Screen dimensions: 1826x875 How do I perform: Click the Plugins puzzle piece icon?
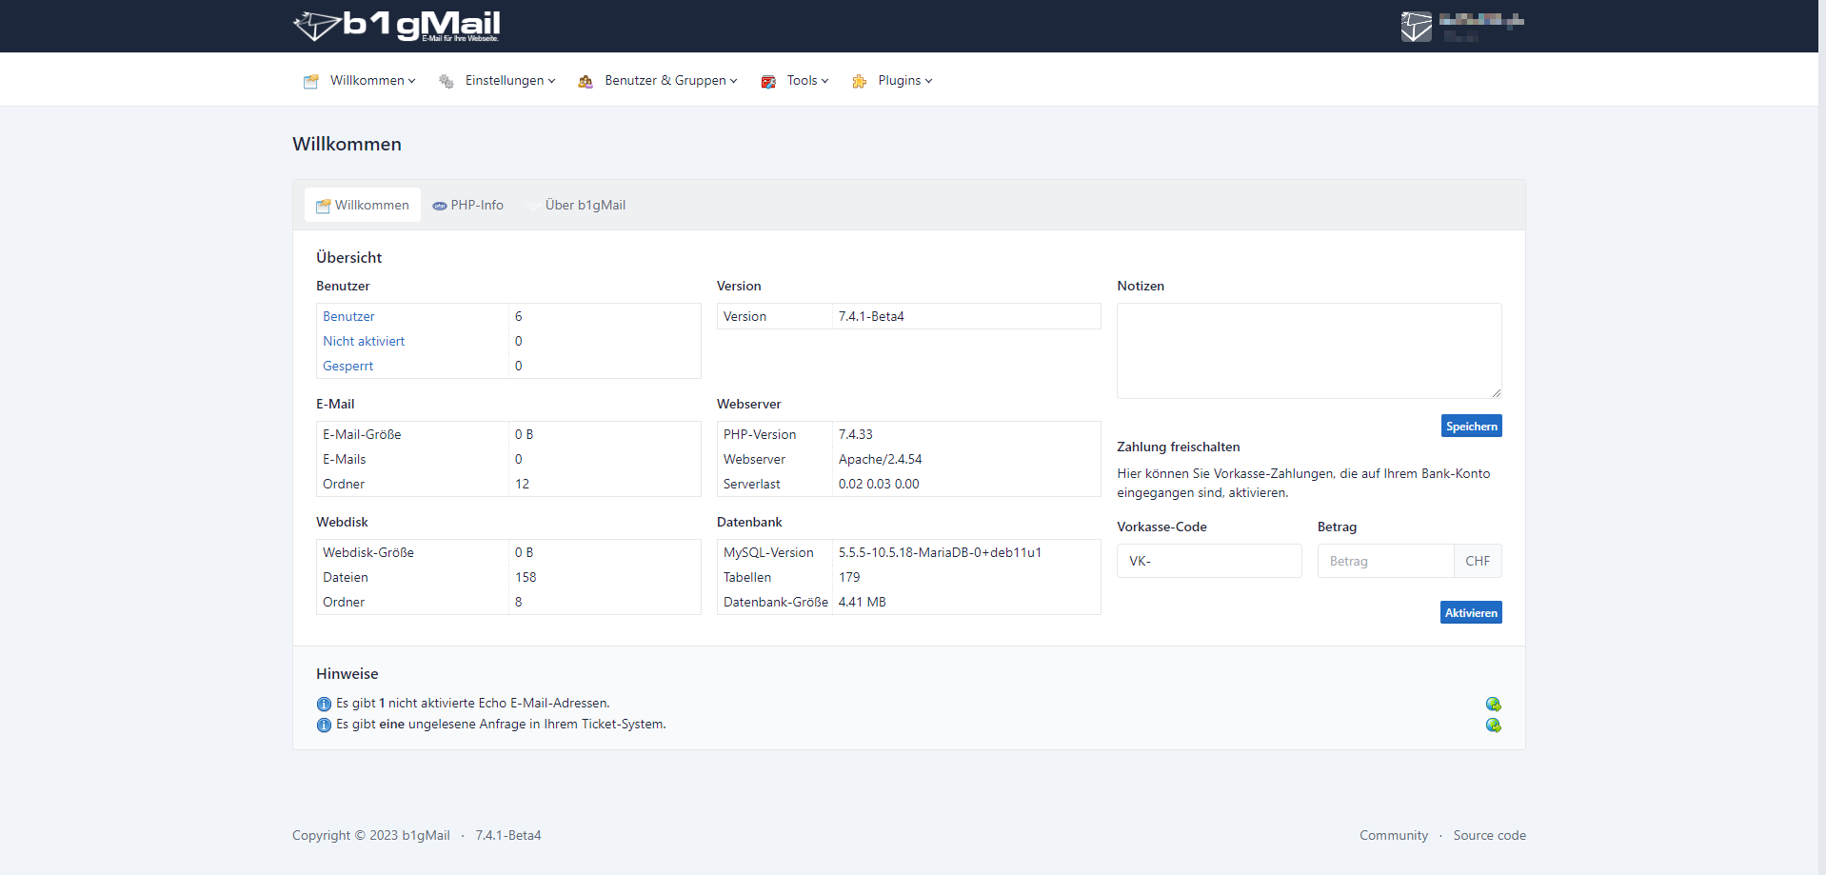(x=860, y=82)
